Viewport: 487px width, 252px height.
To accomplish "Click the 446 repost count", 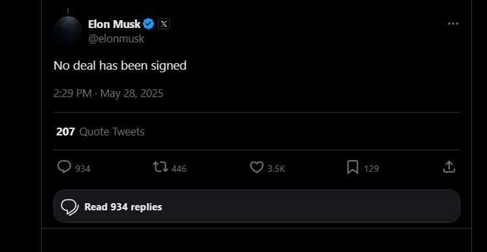I will (179, 169).
